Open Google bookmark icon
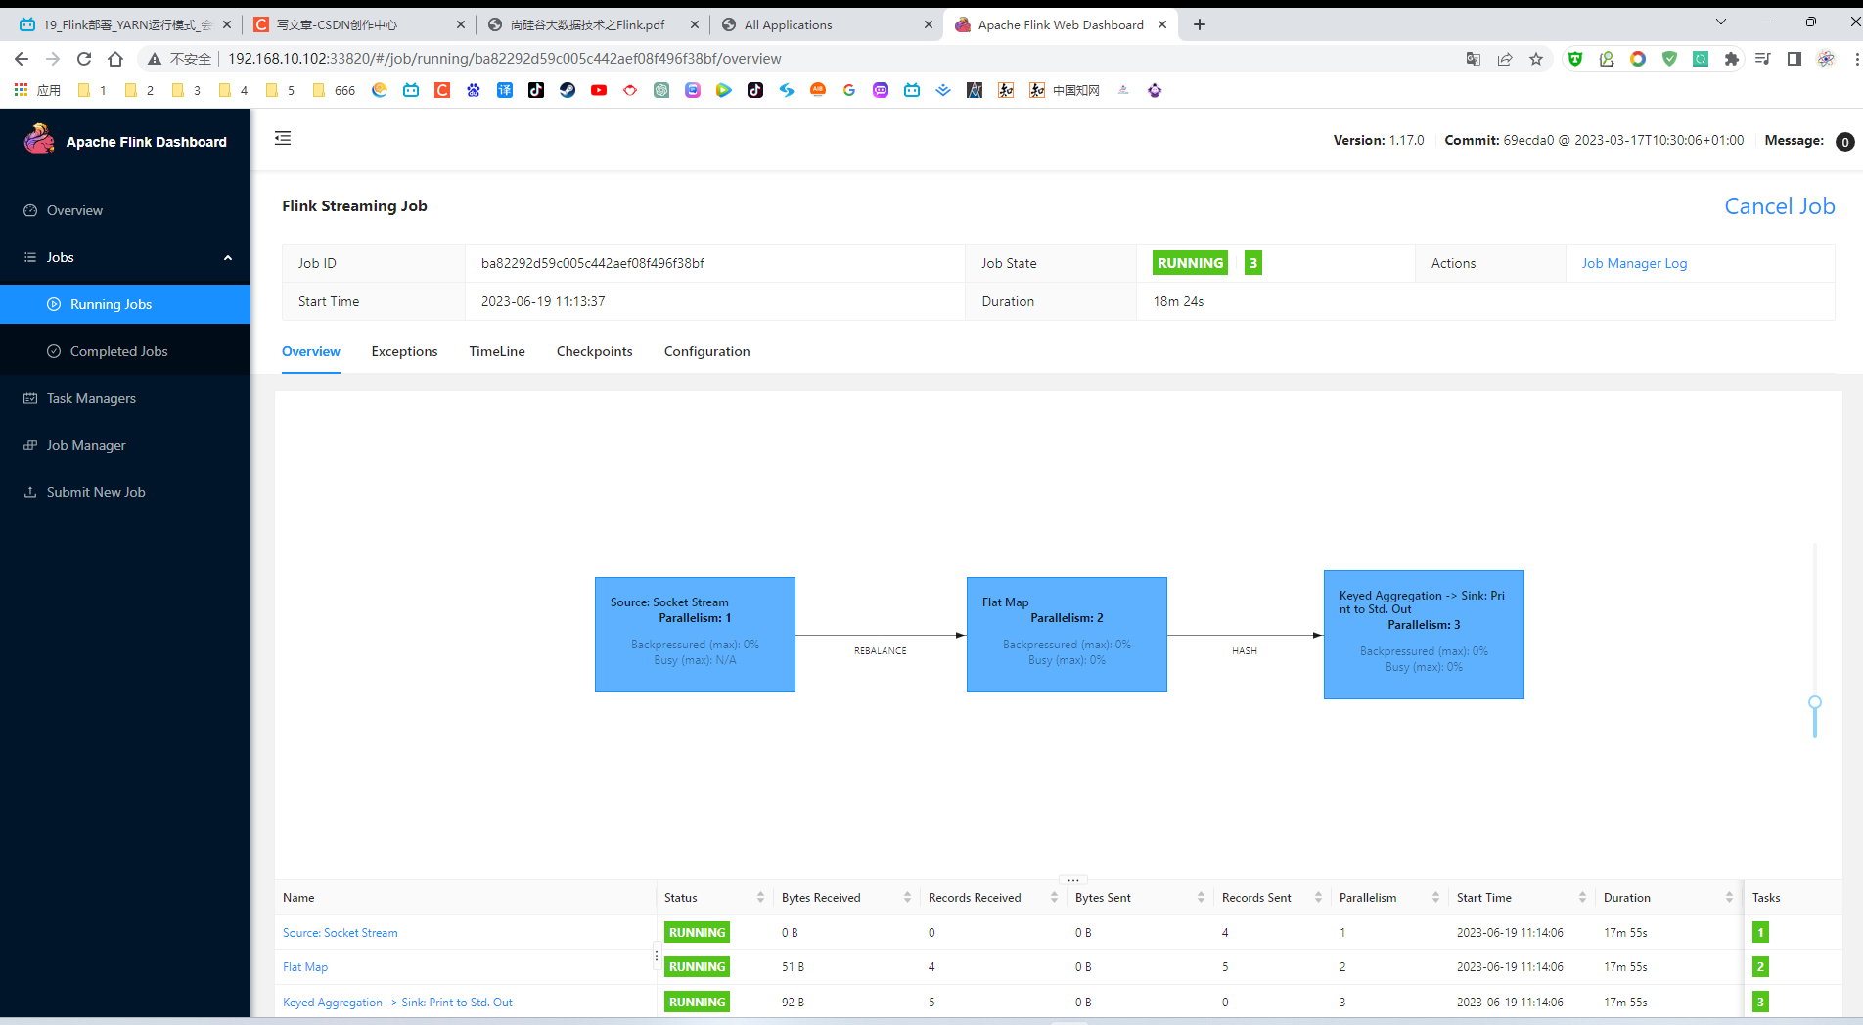This screenshot has height=1025, width=1863. [x=849, y=90]
